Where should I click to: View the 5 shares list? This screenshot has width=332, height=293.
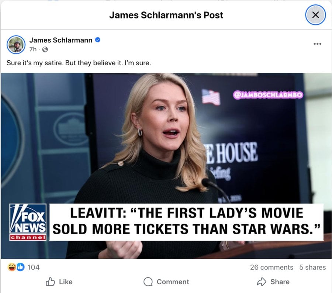tap(312, 268)
